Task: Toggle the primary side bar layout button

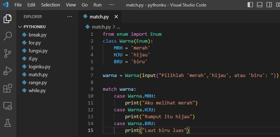Action: 250,5
